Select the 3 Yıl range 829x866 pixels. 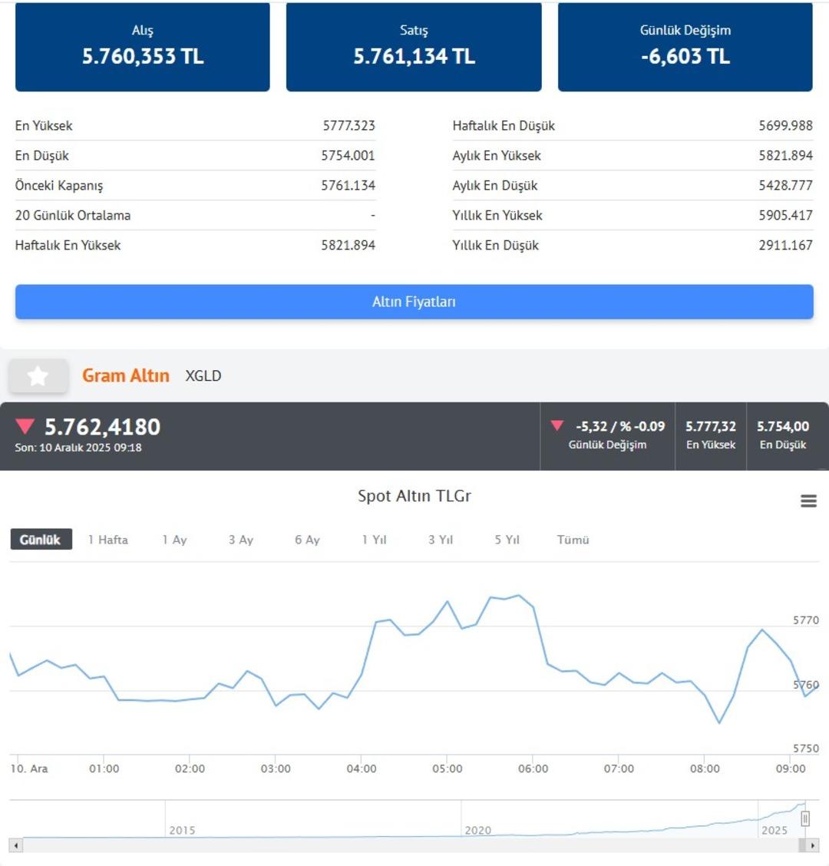click(441, 540)
